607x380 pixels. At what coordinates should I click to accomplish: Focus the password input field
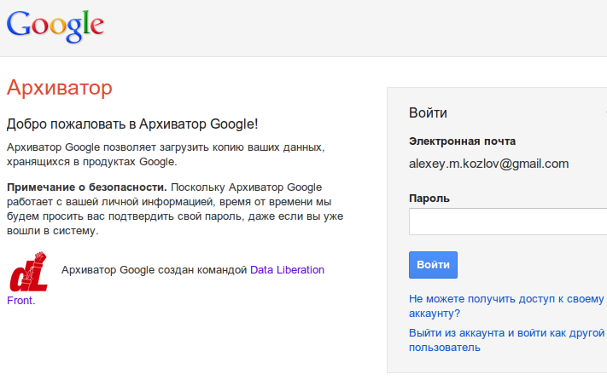click(507, 222)
